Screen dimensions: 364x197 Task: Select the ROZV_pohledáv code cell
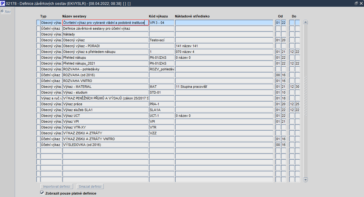[x=161, y=69]
